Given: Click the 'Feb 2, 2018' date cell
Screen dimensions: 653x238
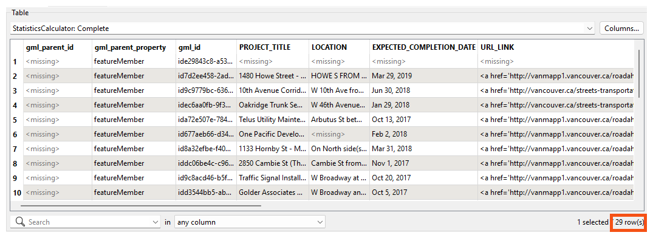Looking at the screenshot, I should [x=423, y=134].
